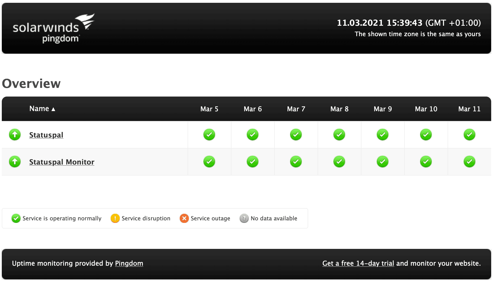Click the 'Service disruption' legend text

tap(146, 219)
